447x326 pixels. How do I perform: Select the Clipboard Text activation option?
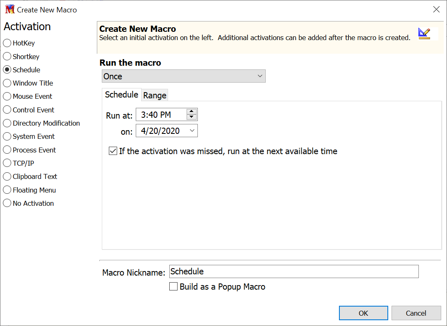click(x=7, y=176)
